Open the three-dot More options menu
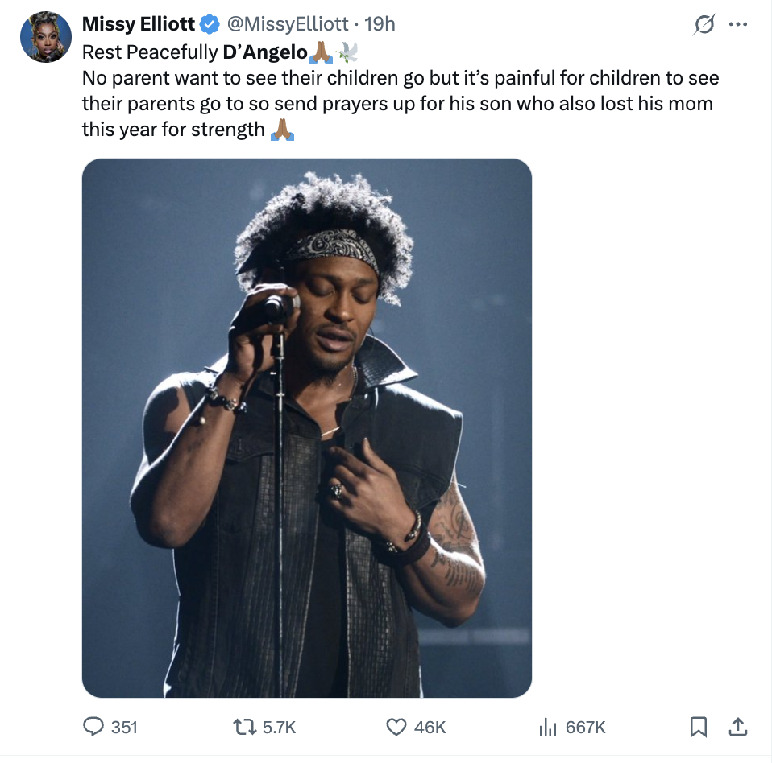This screenshot has width=772, height=763. click(x=737, y=24)
